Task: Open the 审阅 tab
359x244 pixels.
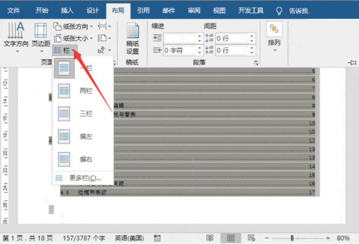Action: [x=194, y=10]
